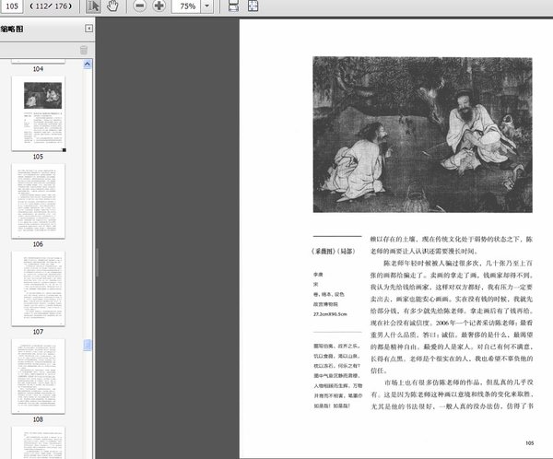Click the 75% zoom level field
The width and height of the screenshot is (553, 459).
pos(186,7)
